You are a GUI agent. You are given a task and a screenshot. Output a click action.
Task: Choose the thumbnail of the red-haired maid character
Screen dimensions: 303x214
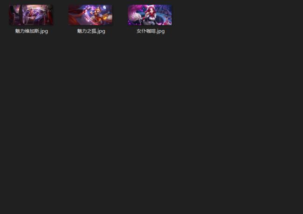coord(150,15)
